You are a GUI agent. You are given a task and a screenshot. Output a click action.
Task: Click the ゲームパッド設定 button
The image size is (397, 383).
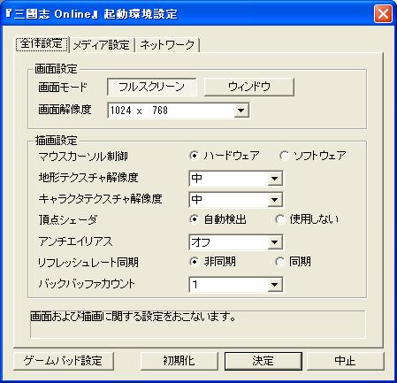(64, 361)
